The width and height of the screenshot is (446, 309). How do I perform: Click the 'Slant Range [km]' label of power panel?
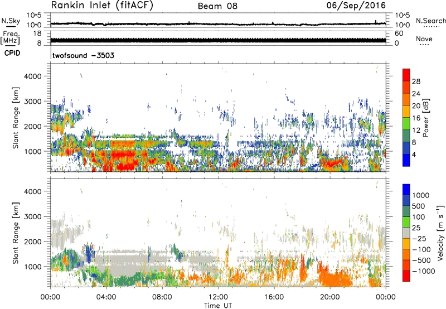click(x=16, y=118)
